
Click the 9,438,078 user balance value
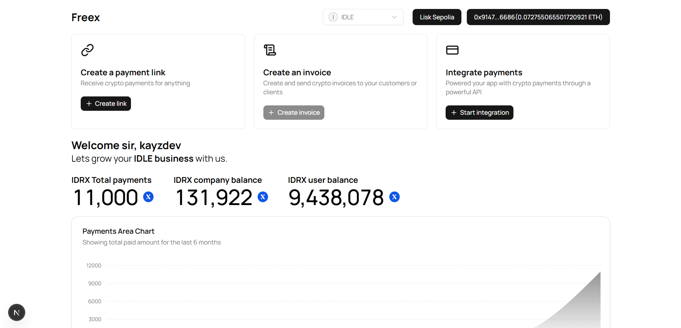click(336, 198)
